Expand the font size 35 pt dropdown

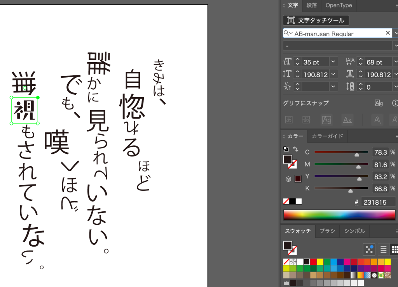pos(333,62)
